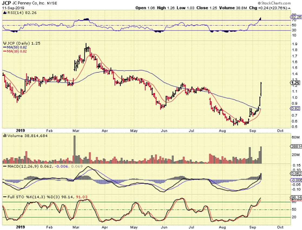Click the 38814 volume tag on right axis

pyautogui.click(x=296, y=146)
